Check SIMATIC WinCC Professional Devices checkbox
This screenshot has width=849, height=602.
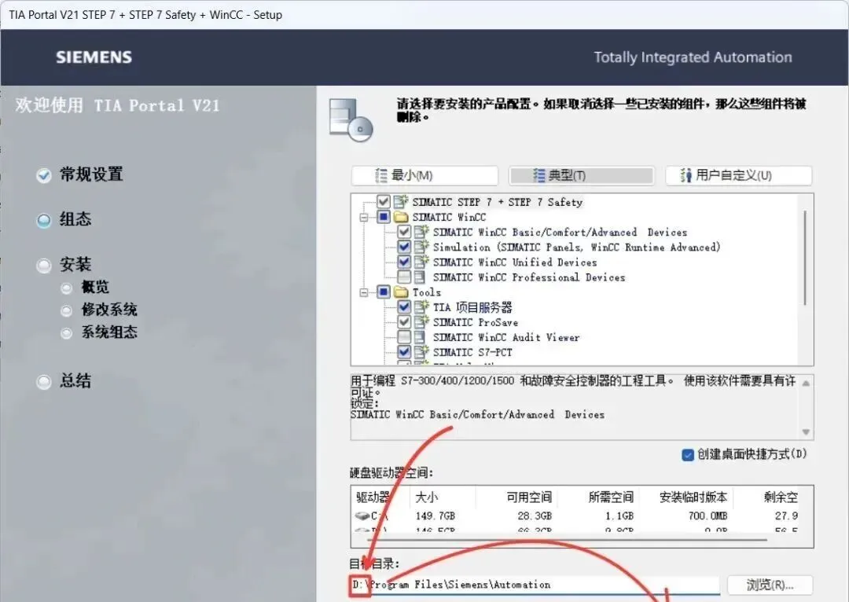(404, 277)
